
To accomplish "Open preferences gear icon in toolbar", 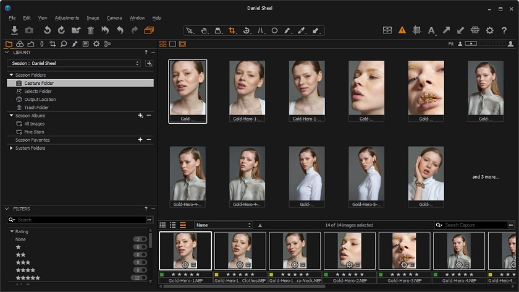I will pos(489,30).
